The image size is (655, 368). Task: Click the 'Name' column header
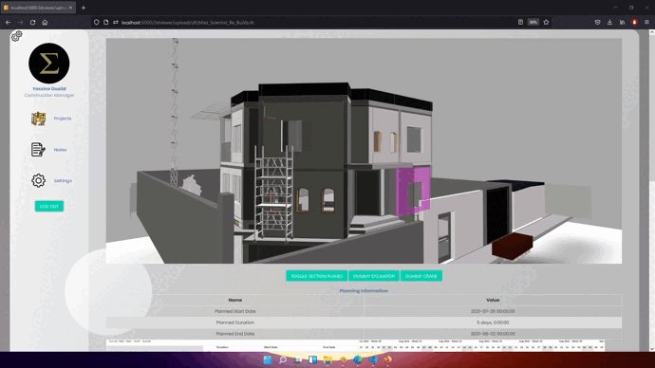click(235, 300)
